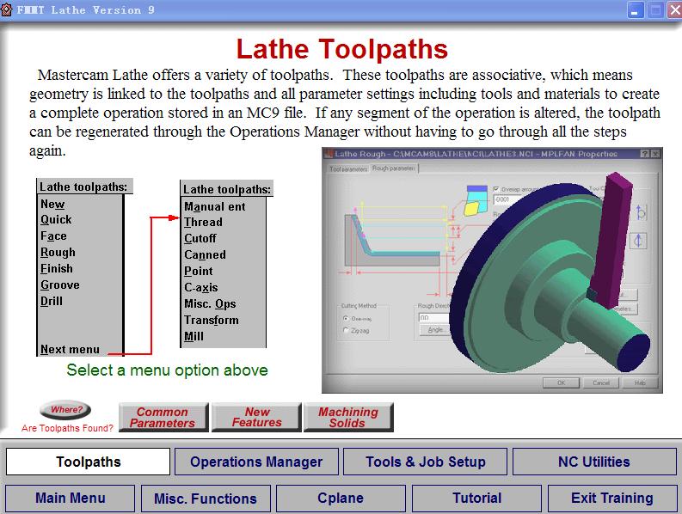
Task: Click the FMMT Lathe app icon in title bar
Action: pyautogui.click(x=7, y=9)
